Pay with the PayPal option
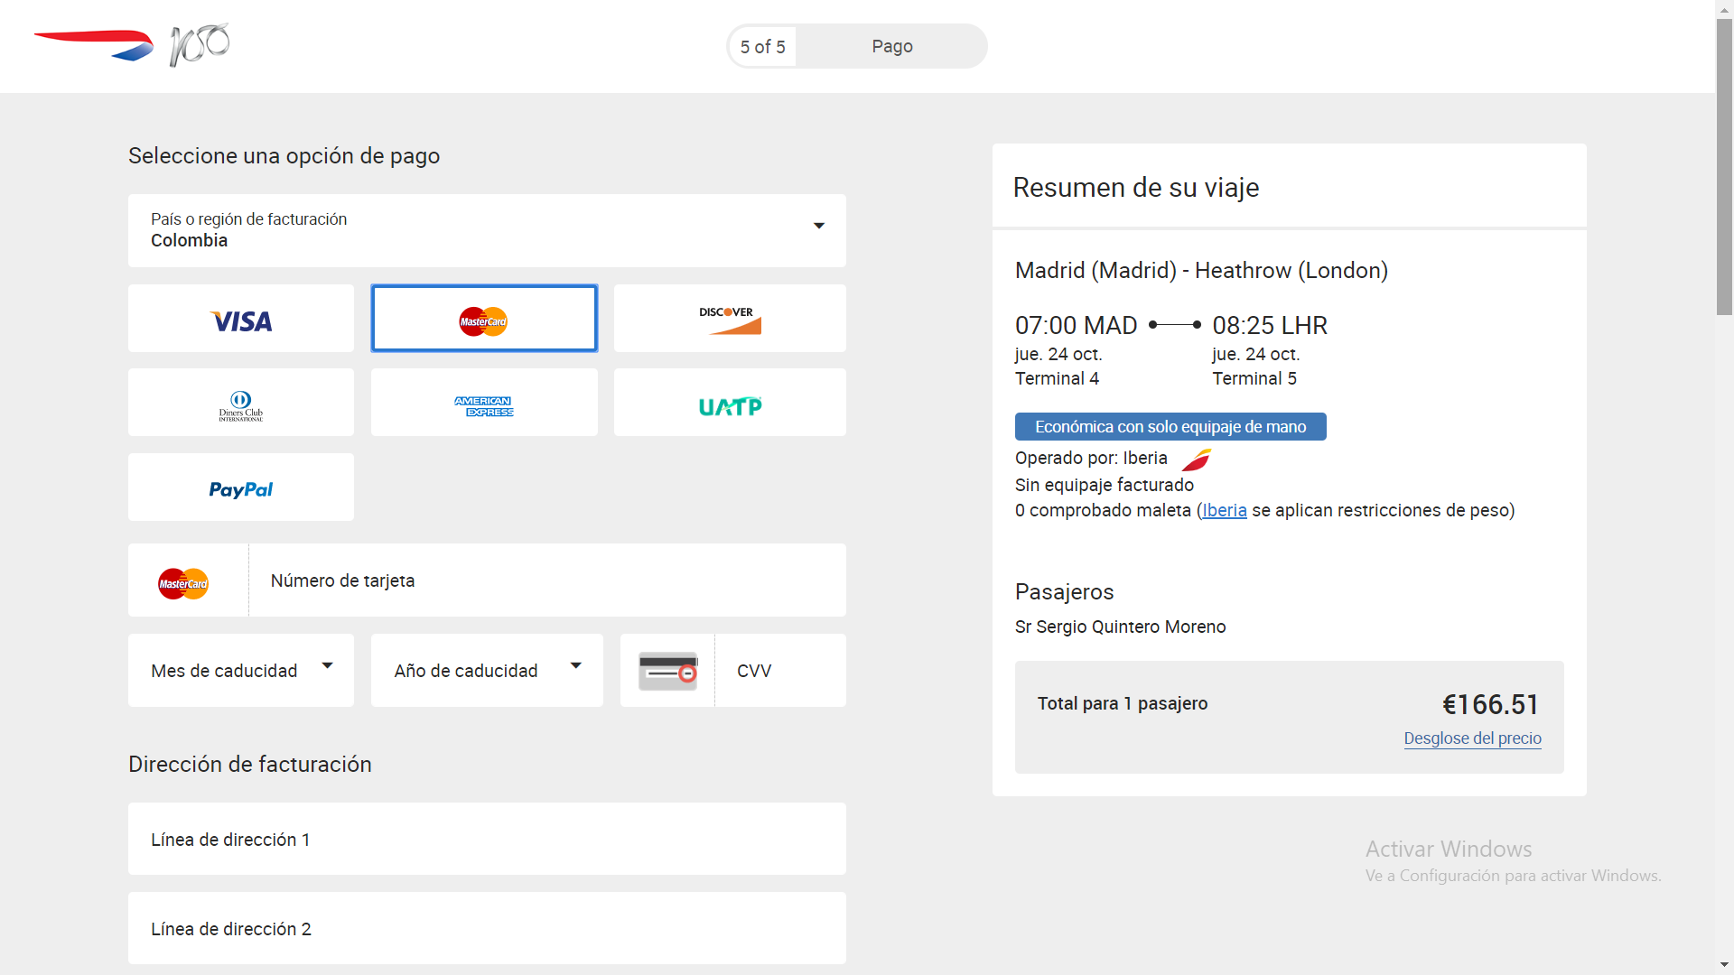Image resolution: width=1734 pixels, height=975 pixels. [x=241, y=487]
